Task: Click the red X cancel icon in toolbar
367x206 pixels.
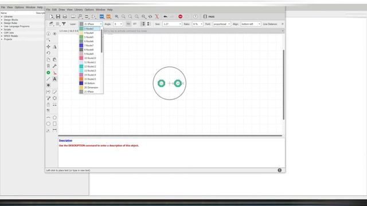Action: 157,17
